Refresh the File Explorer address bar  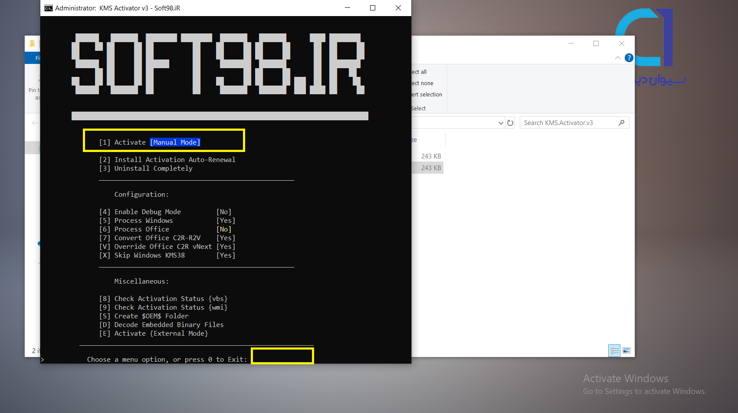[x=510, y=123]
